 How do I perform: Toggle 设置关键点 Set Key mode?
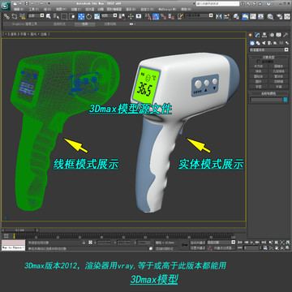click(x=198, y=247)
